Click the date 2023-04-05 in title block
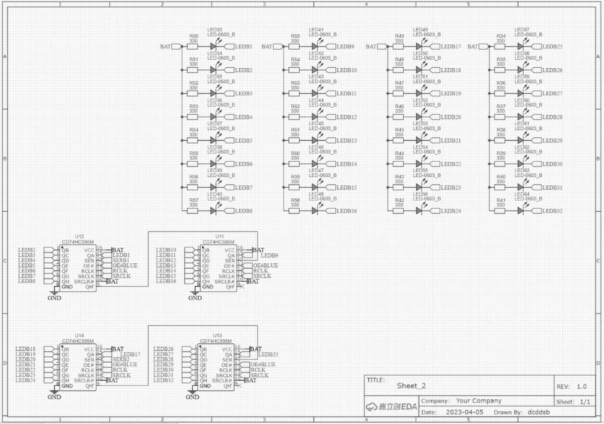 pyautogui.click(x=464, y=412)
